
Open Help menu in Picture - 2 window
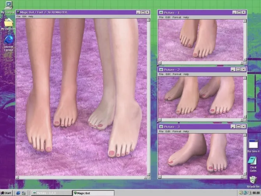(186, 74)
